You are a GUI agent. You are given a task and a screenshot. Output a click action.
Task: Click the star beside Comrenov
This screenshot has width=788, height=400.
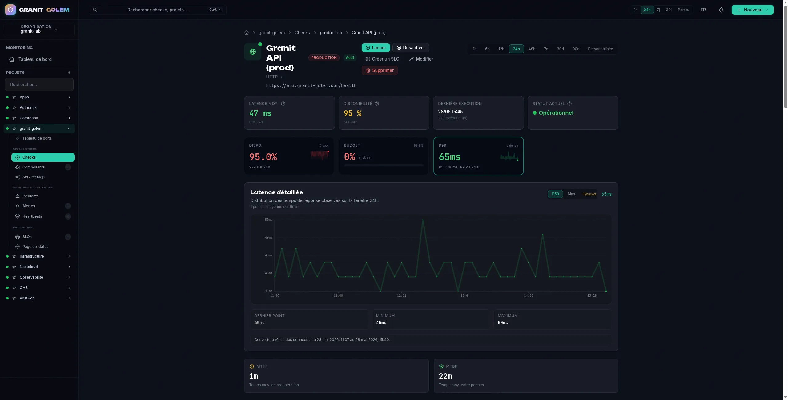(14, 118)
